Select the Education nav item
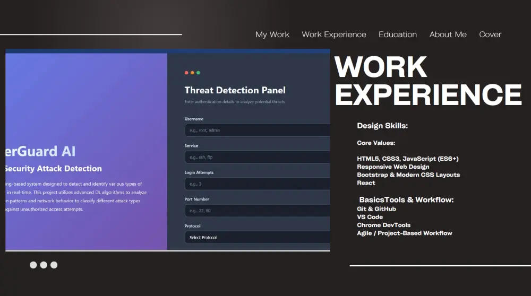This screenshot has height=296, width=531. pyautogui.click(x=398, y=34)
